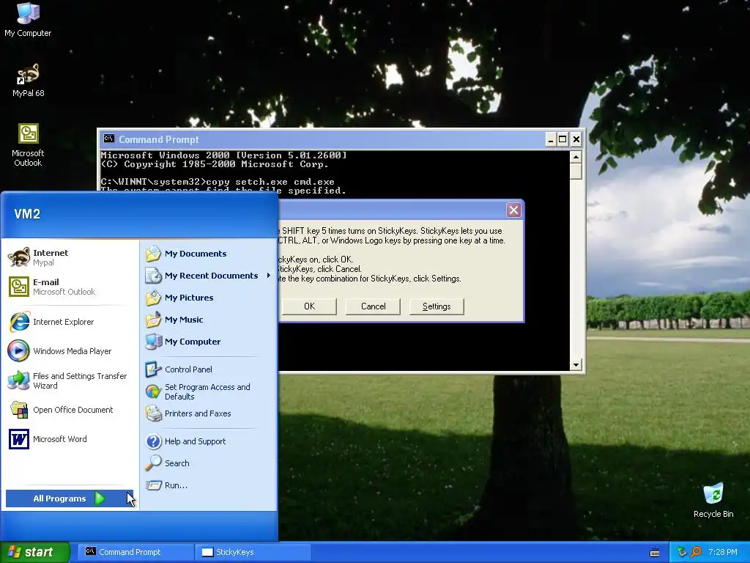Open My Pictures folder
Image resolution: width=750 pixels, height=563 pixels.
click(x=209, y=298)
